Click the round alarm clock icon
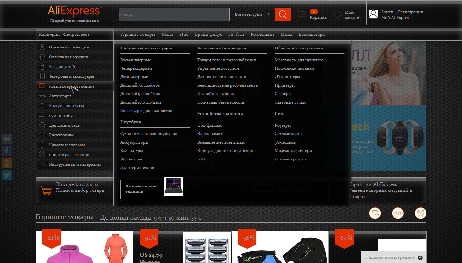Screen dimensions: 462x263 421,214
